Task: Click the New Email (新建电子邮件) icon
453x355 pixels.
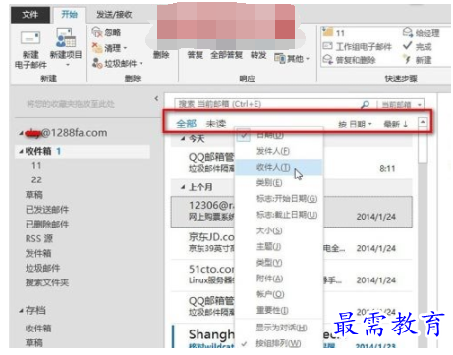Action: coord(30,38)
